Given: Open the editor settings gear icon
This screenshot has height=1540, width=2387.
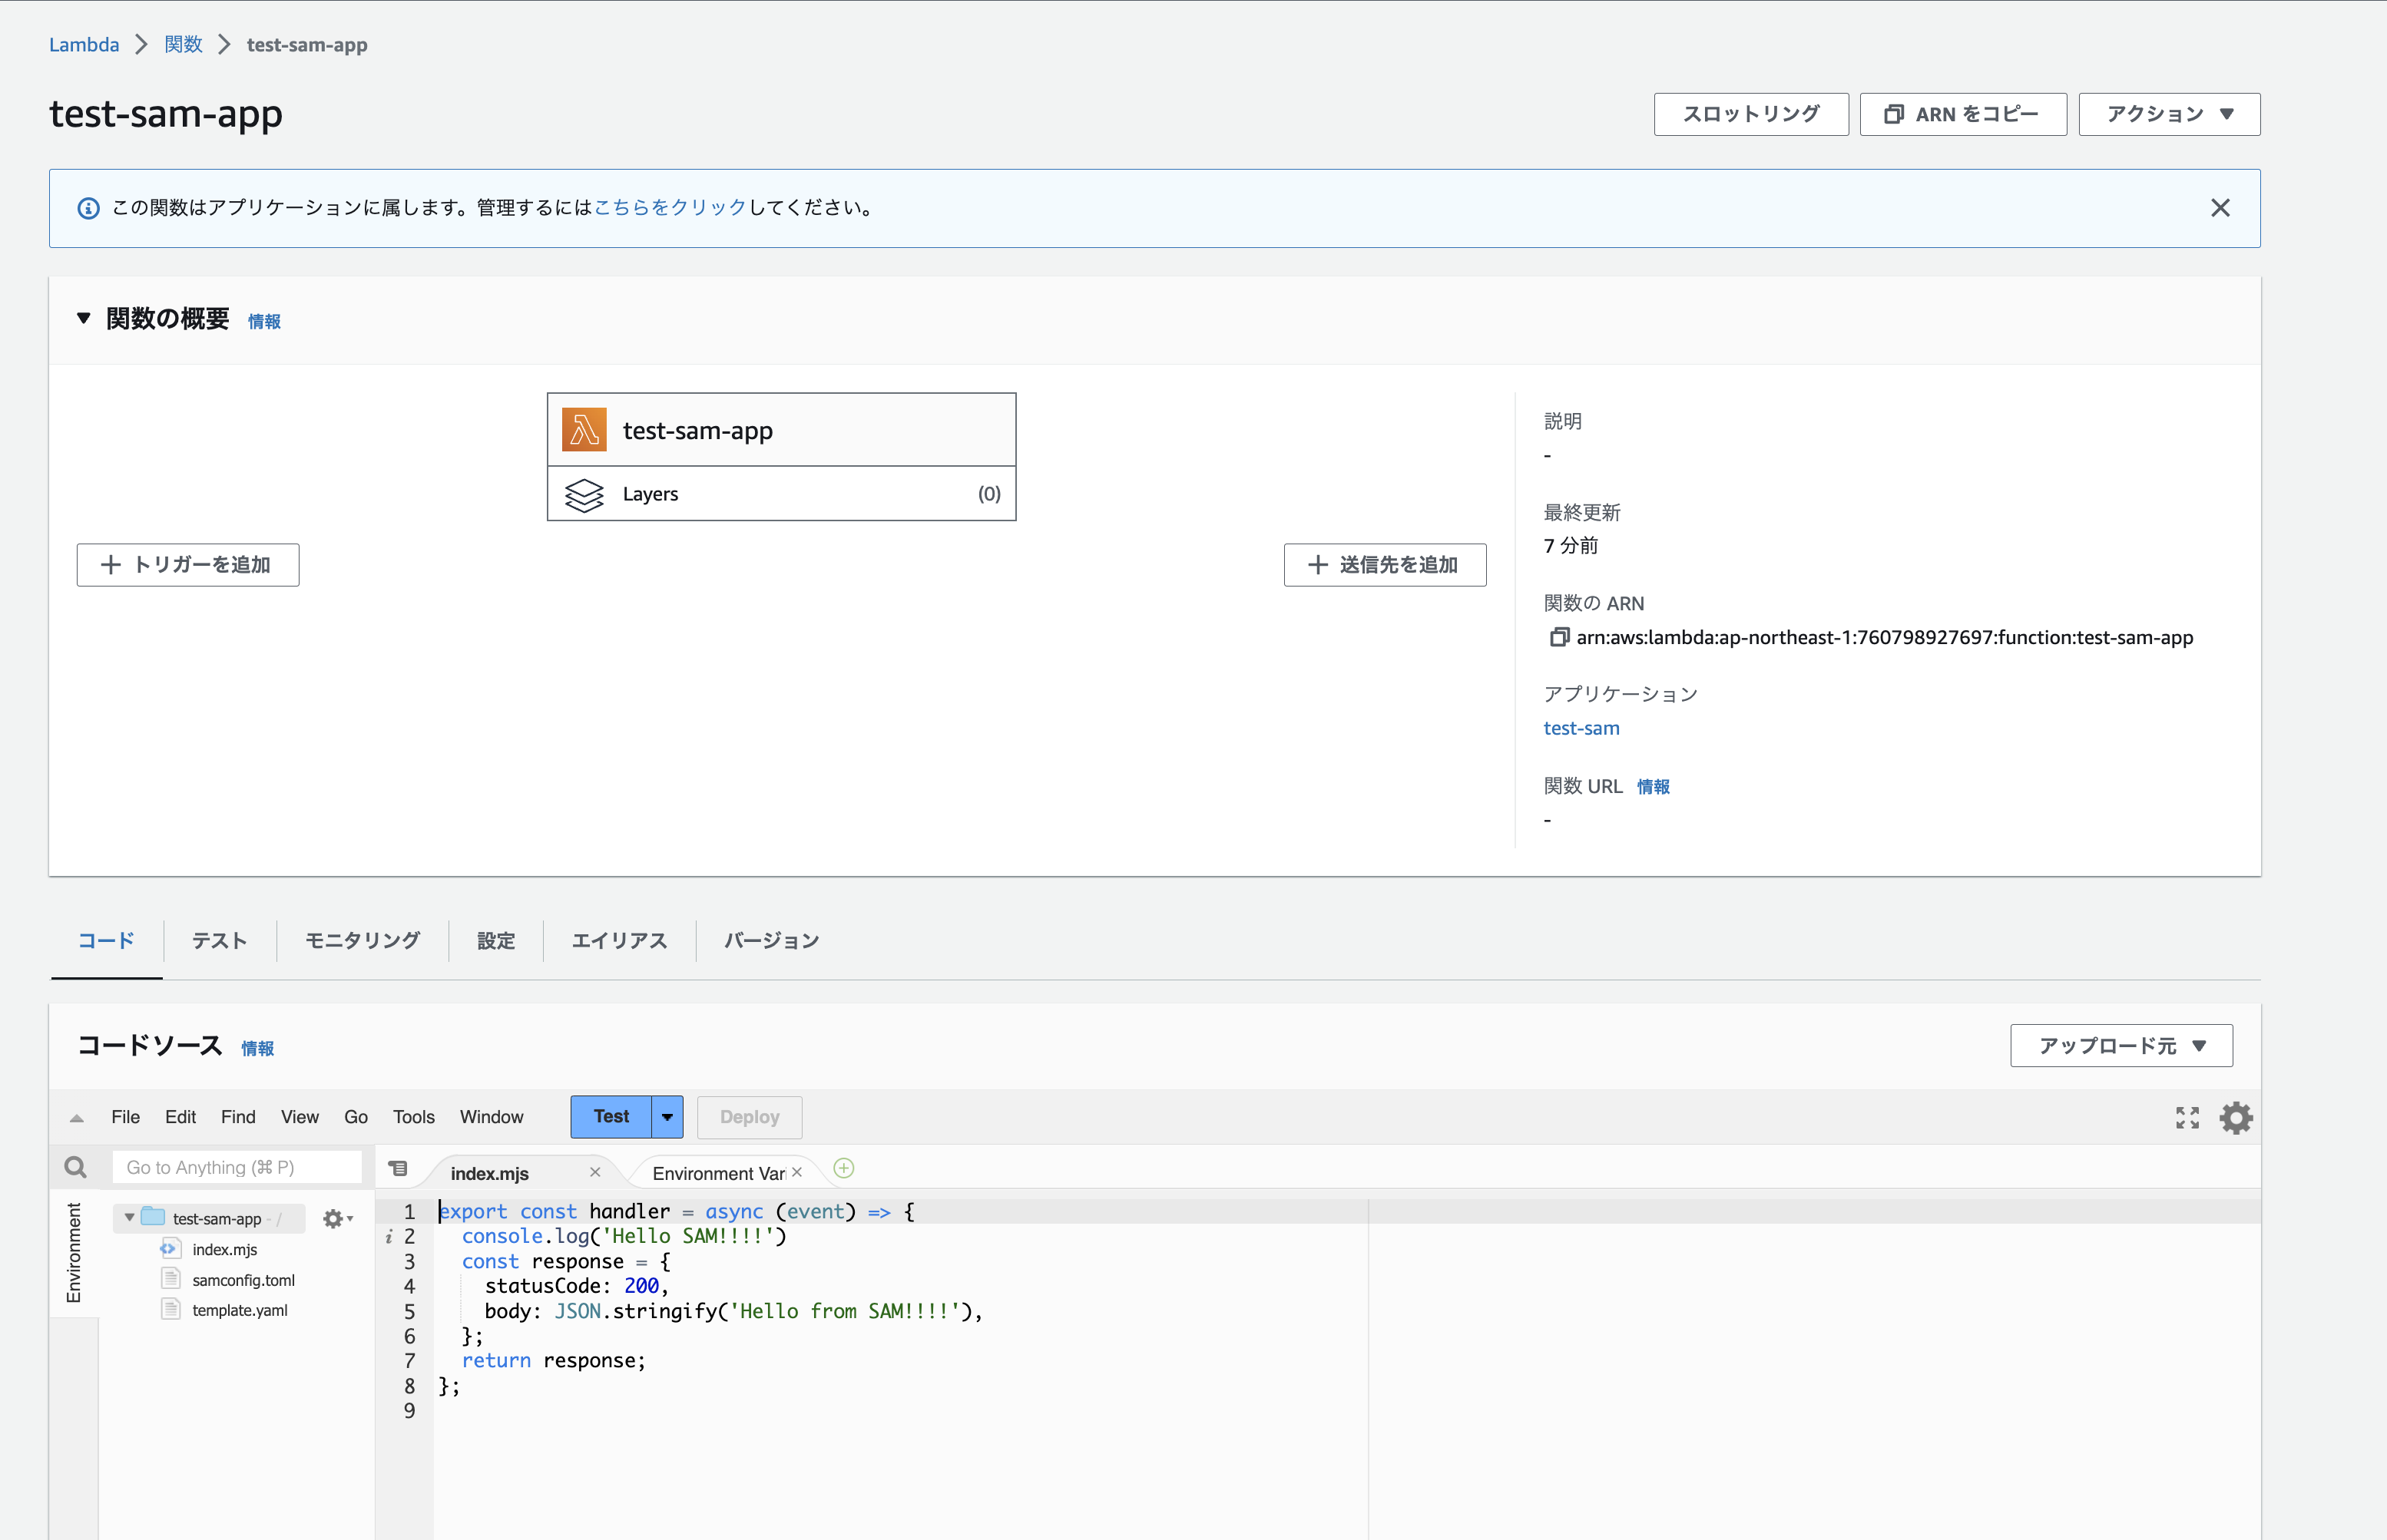Looking at the screenshot, I should 2236,1117.
